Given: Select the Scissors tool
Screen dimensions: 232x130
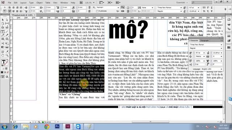Looking at the screenshot, I should pos(3,43).
